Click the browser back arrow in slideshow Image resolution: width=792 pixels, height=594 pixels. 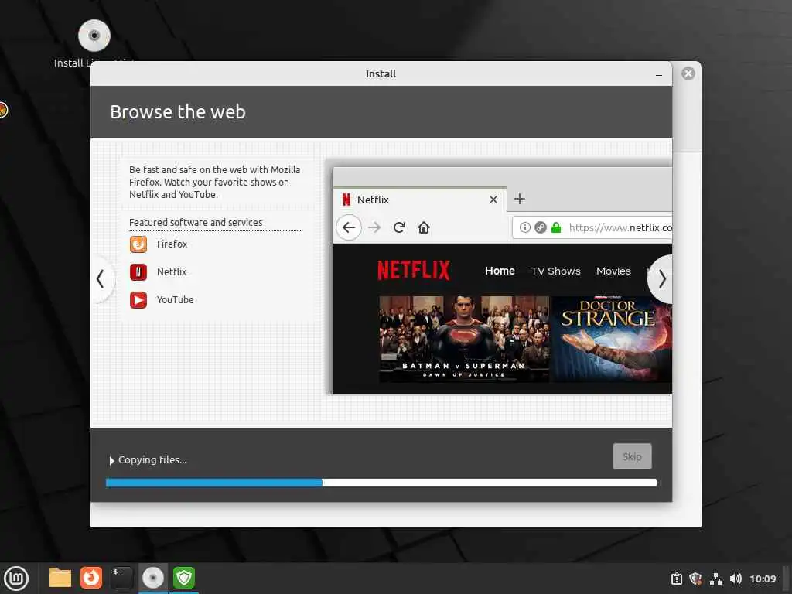coord(349,227)
